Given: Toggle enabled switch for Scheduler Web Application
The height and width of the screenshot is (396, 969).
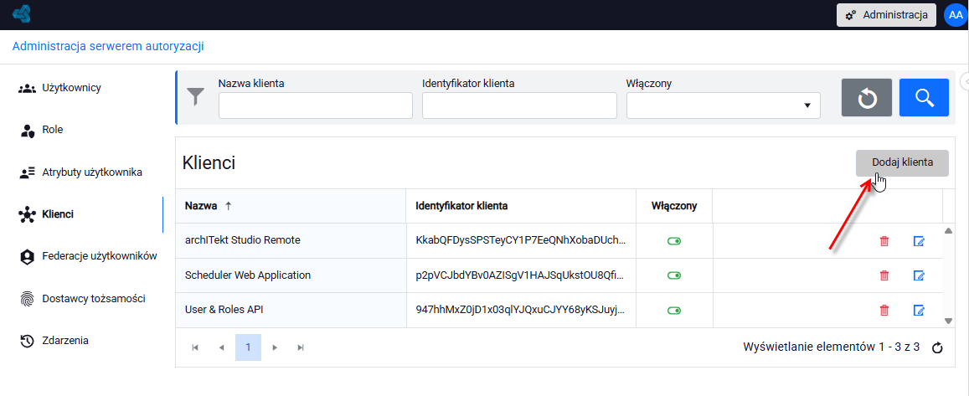Looking at the screenshot, I should 674,275.
